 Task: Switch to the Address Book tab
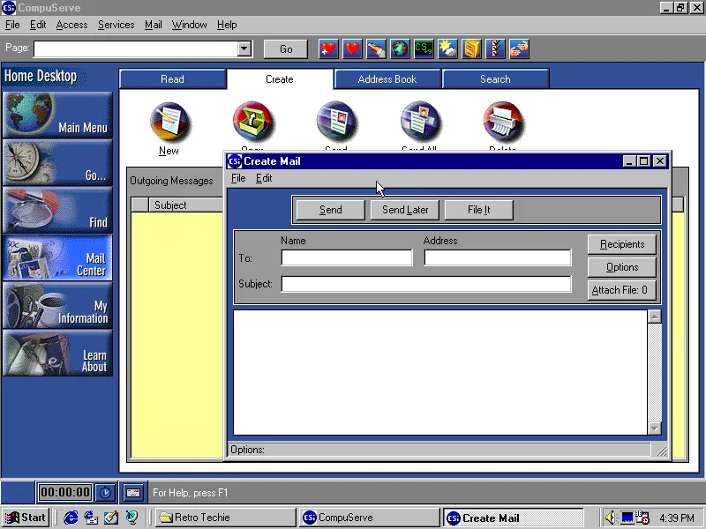[387, 78]
